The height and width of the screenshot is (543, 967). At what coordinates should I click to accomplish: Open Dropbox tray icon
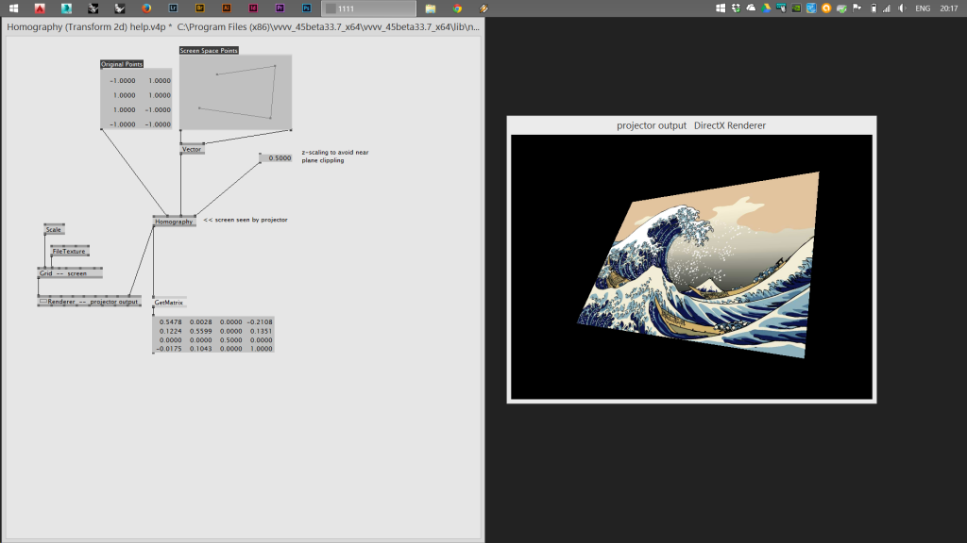click(x=736, y=8)
